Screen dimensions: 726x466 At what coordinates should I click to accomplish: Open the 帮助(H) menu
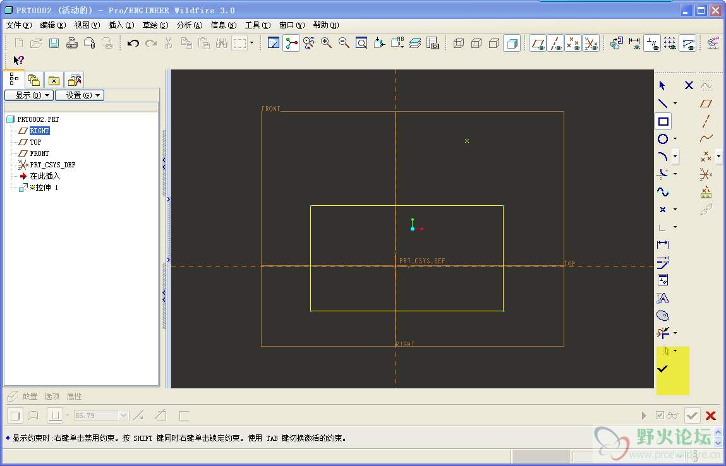(x=326, y=25)
